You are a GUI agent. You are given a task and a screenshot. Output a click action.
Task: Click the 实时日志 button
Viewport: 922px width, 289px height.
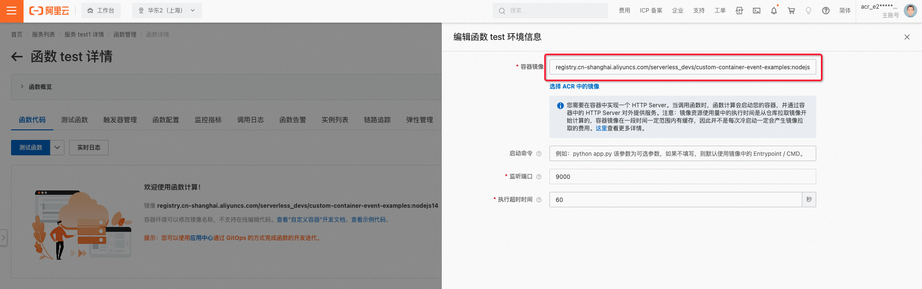point(89,148)
